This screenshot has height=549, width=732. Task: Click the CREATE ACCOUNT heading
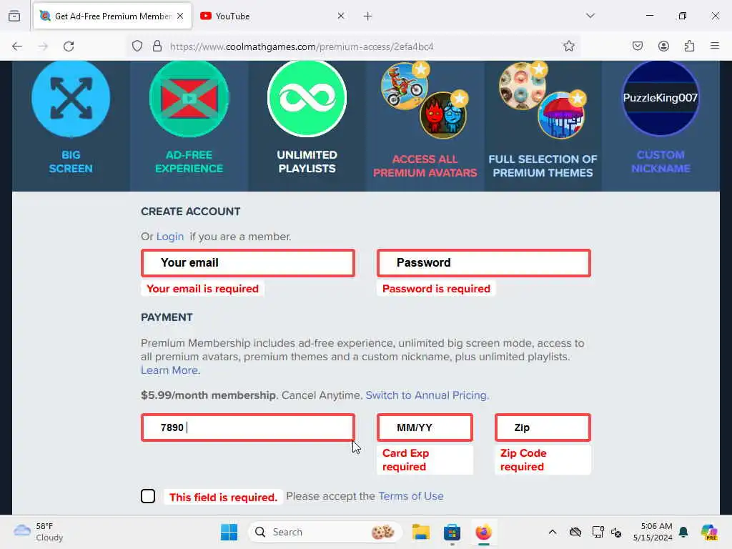pos(190,212)
